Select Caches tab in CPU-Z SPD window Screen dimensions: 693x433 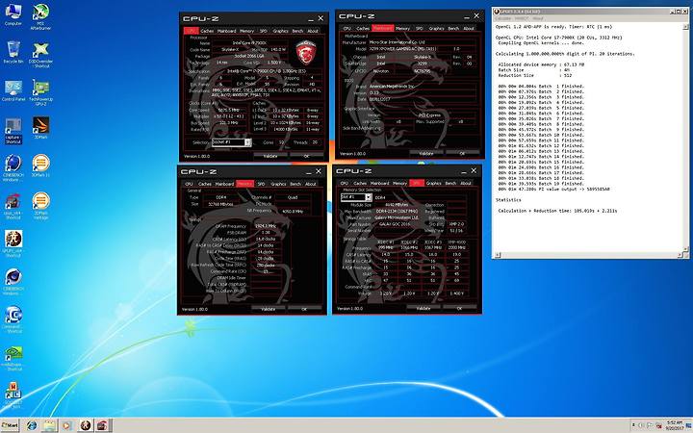click(x=360, y=183)
